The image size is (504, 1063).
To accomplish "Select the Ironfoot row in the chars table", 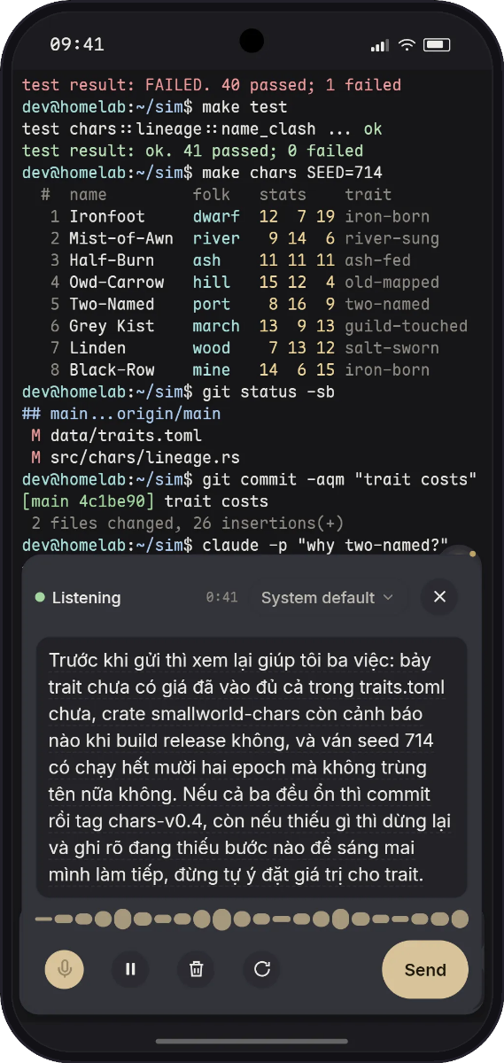I will pos(239,217).
